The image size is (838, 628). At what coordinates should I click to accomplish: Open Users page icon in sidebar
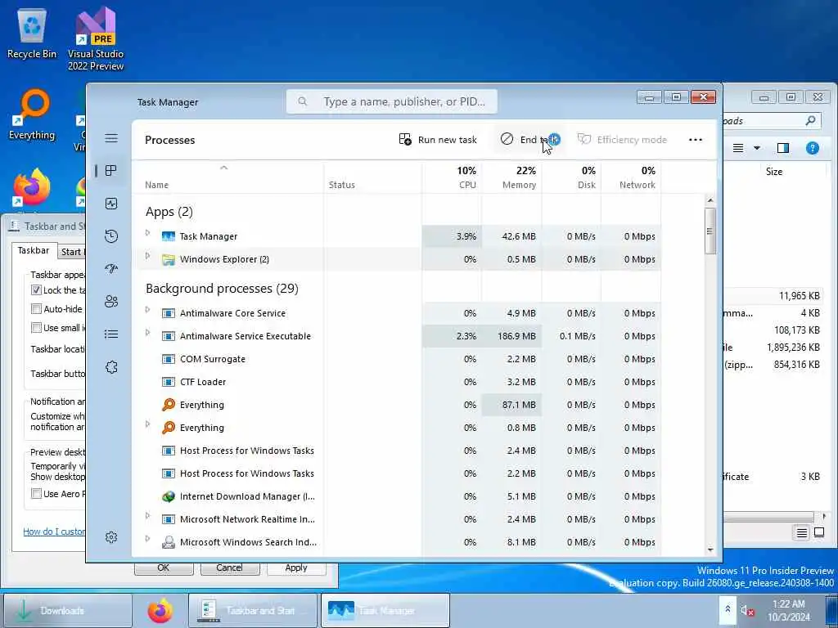(111, 302)
